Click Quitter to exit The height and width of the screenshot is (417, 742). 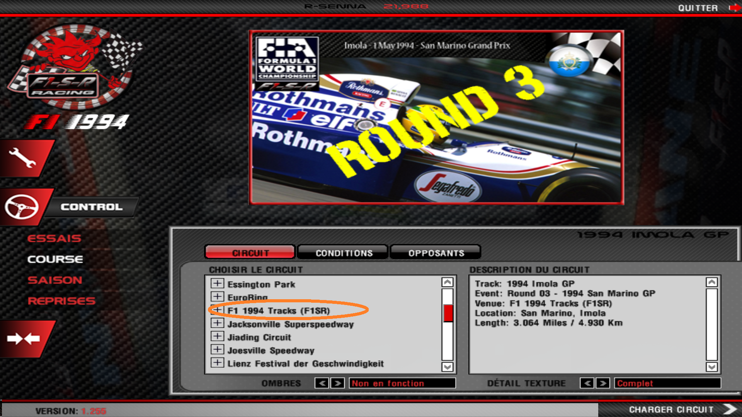coord(698,8)
